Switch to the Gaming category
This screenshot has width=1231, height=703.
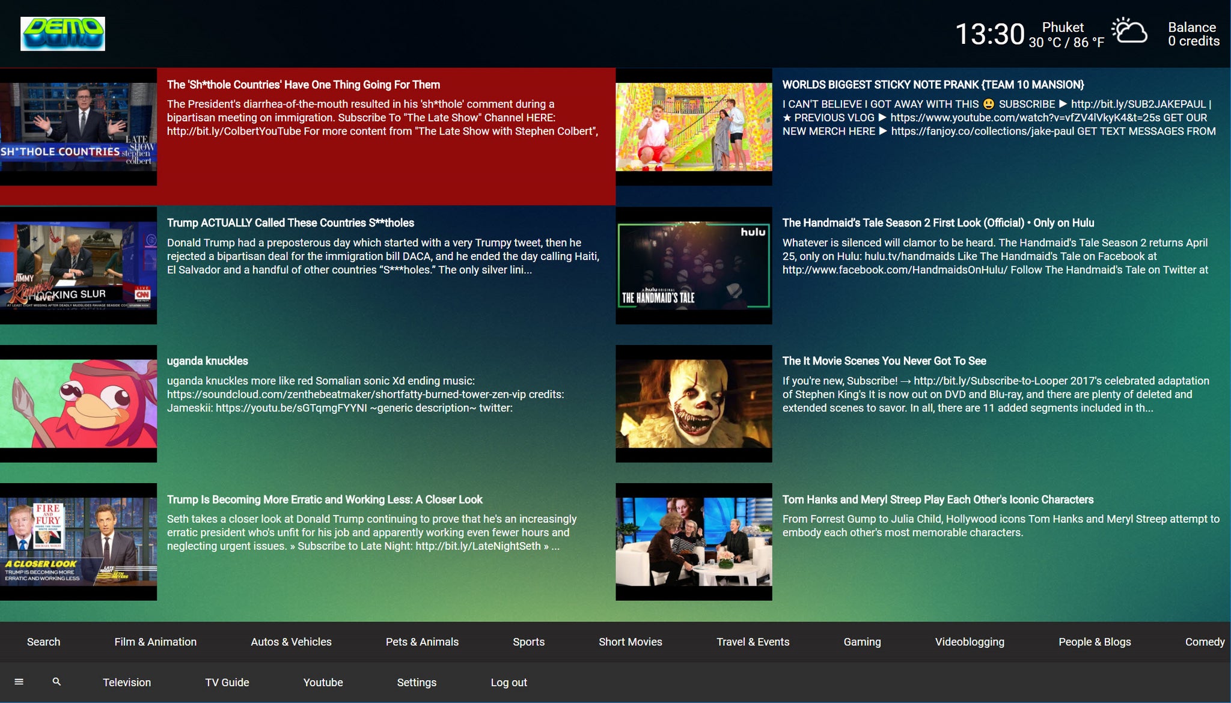[x=862, y=642]
